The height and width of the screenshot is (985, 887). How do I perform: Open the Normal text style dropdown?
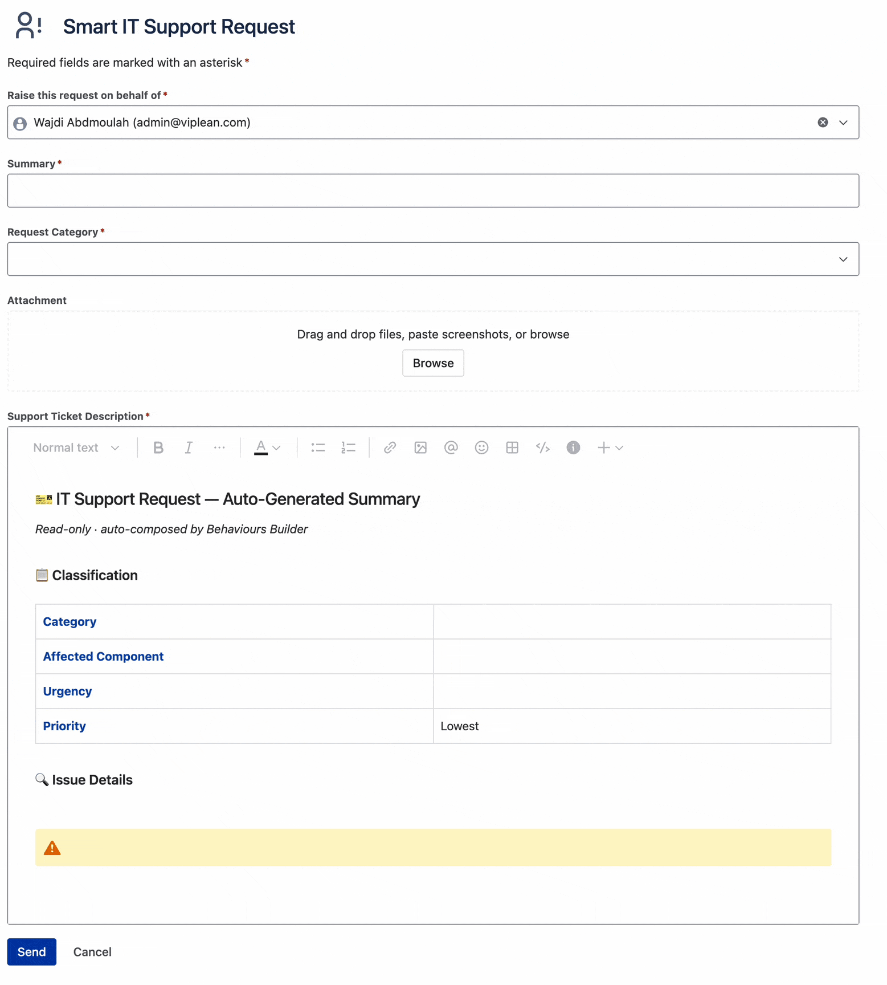(x=76, y=448)
